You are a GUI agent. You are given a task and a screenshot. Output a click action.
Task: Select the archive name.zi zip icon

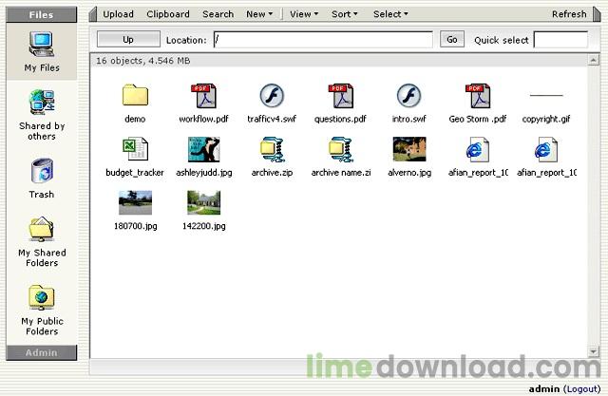coord(340,149)
